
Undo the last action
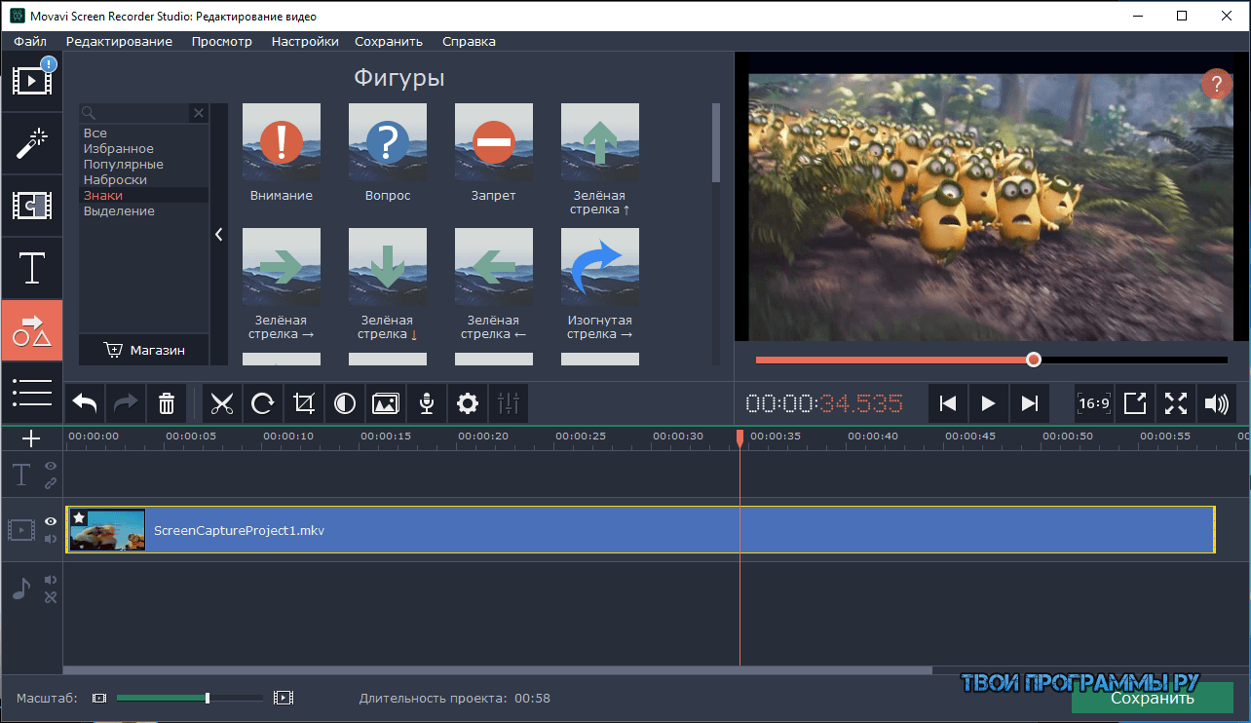[85, 403]
